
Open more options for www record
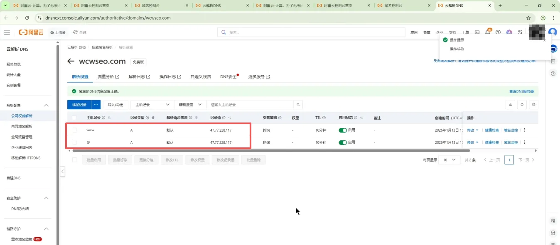pos(524,130)
